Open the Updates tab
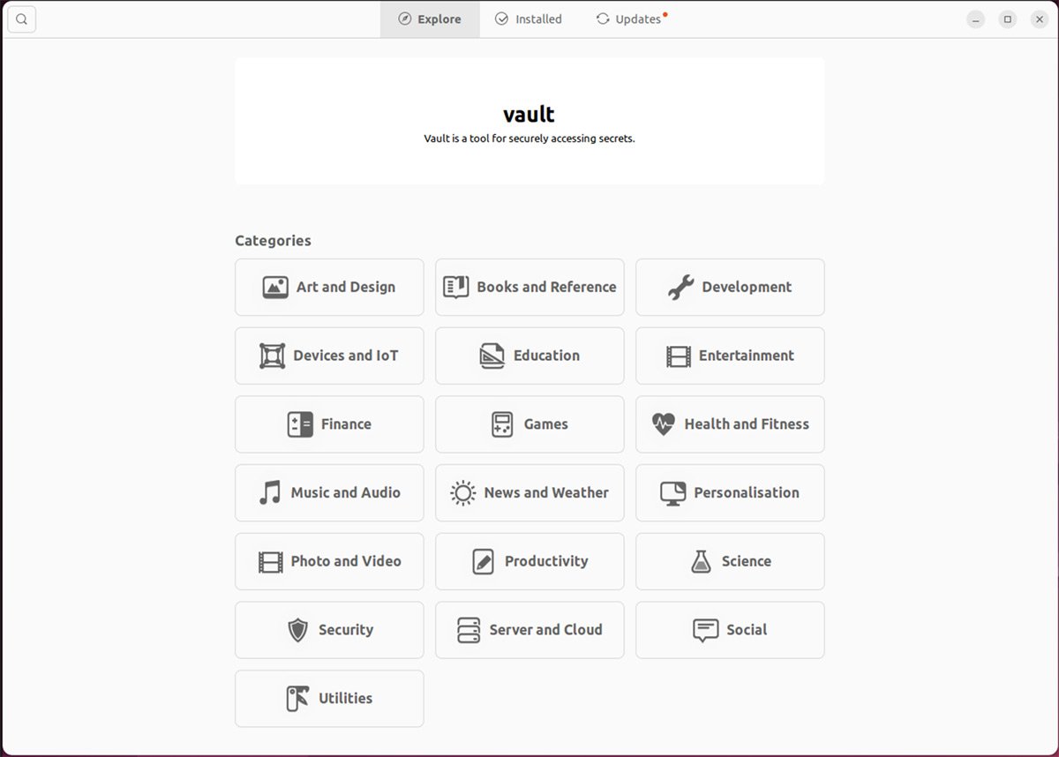 pos(630,19)
